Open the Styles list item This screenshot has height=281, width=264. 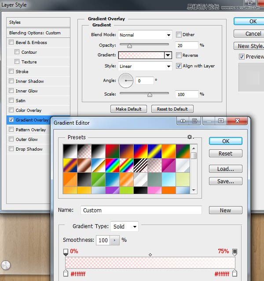[38, 22]
